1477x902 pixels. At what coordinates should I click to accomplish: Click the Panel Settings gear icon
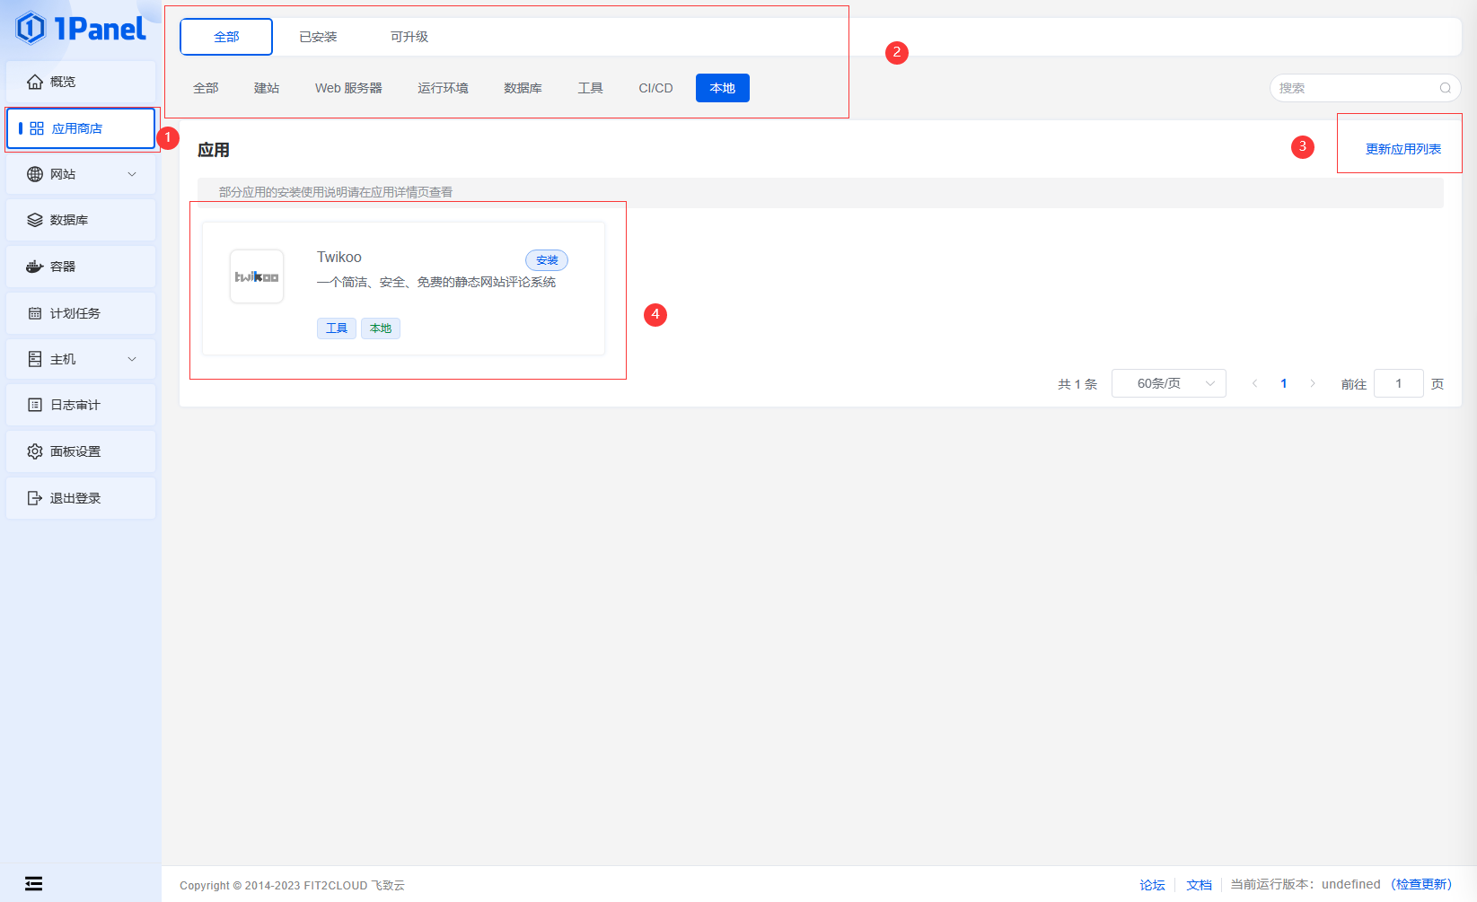[x=35, y=451]
